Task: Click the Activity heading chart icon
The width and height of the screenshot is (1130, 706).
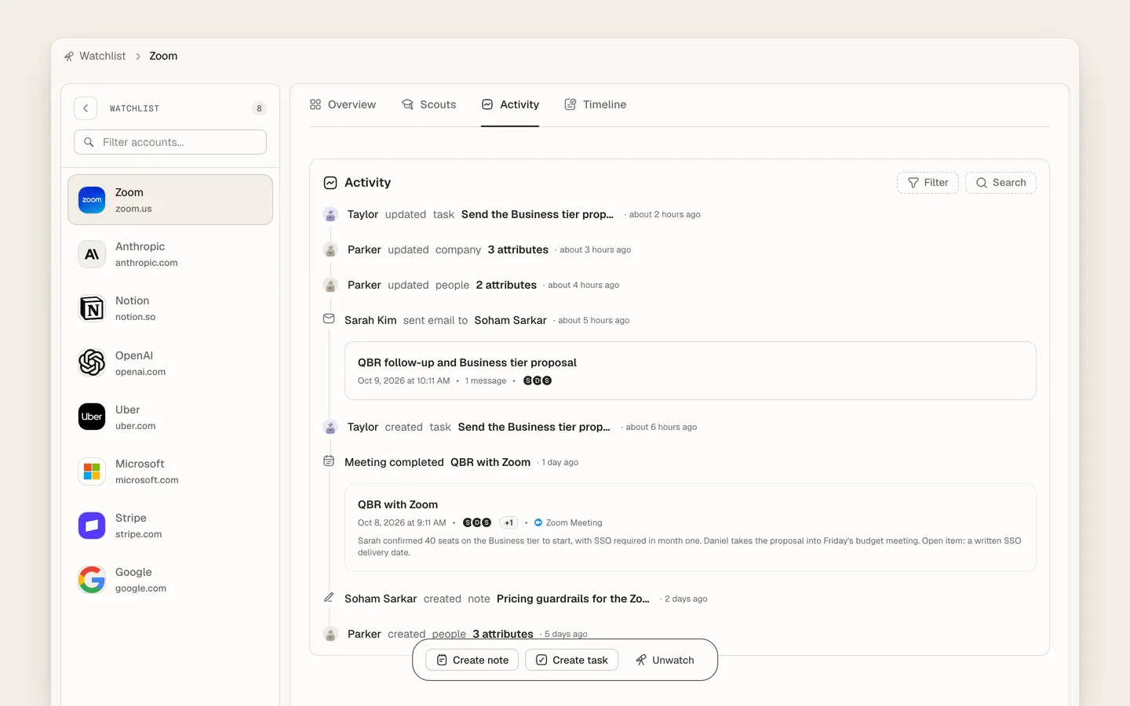Action: coord(330,183)
